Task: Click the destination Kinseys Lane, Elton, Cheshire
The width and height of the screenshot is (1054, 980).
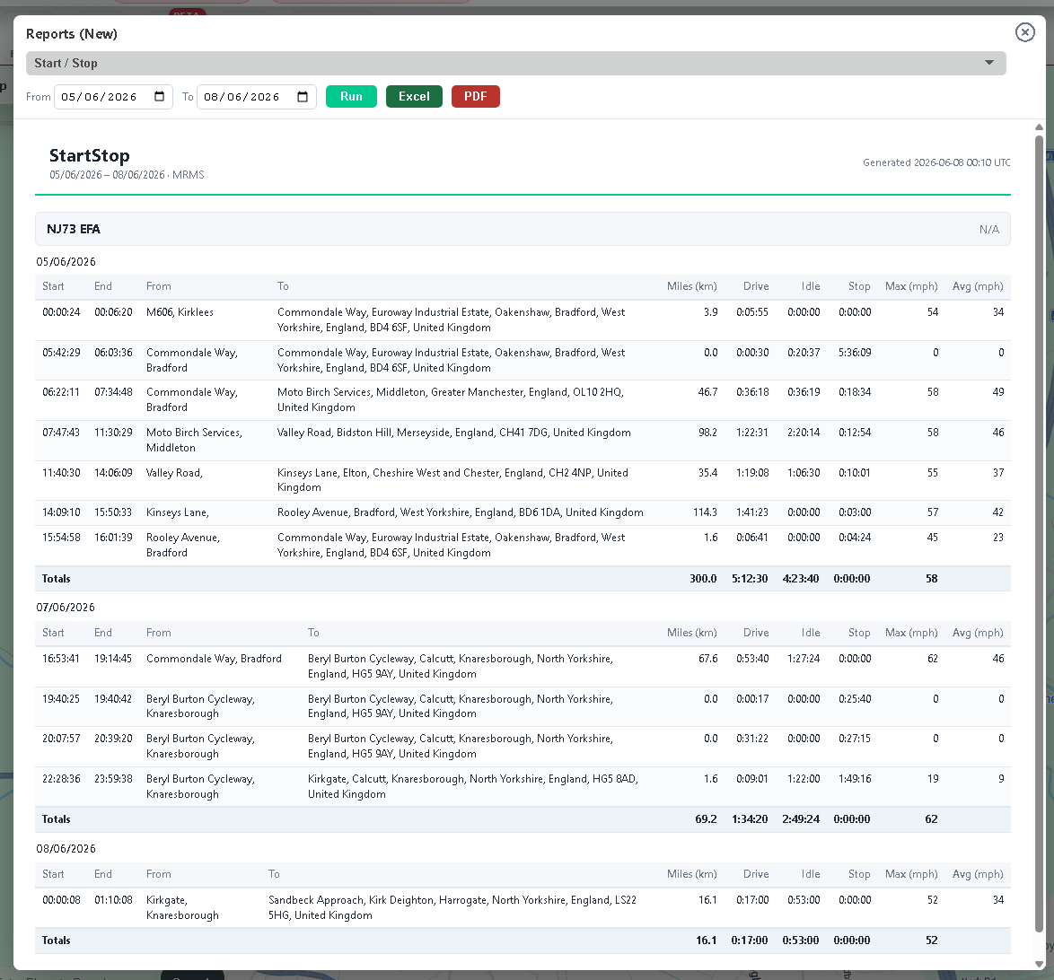Action: click(452, 480)
